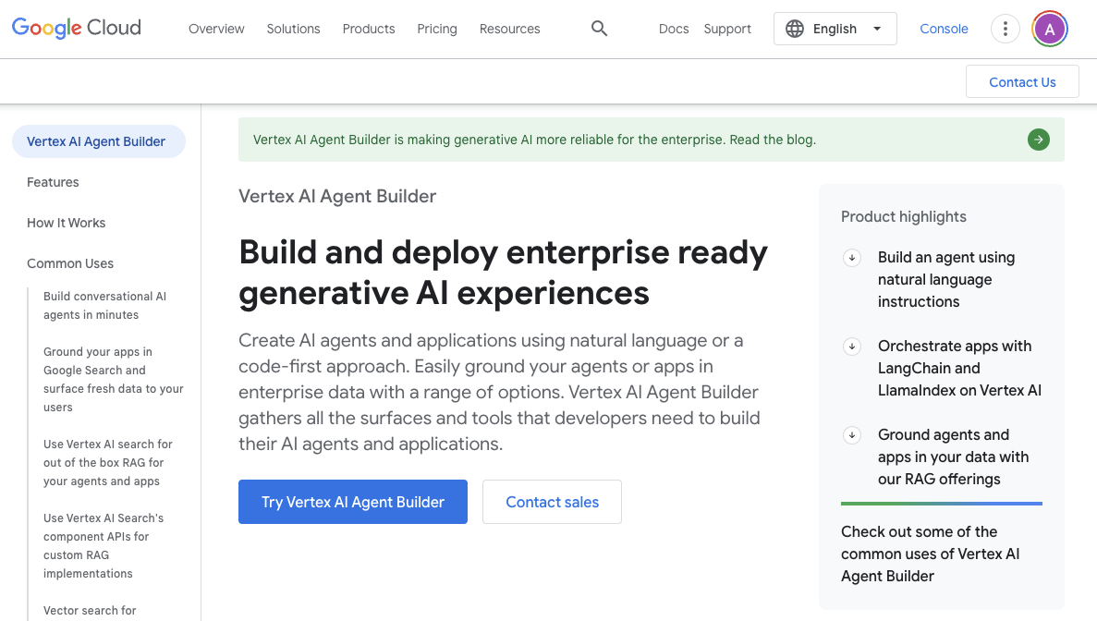Click Check out common uses of Vertex AI
Image resolution: width=1097 pixels, height=621 pixels.
(930, 554)
